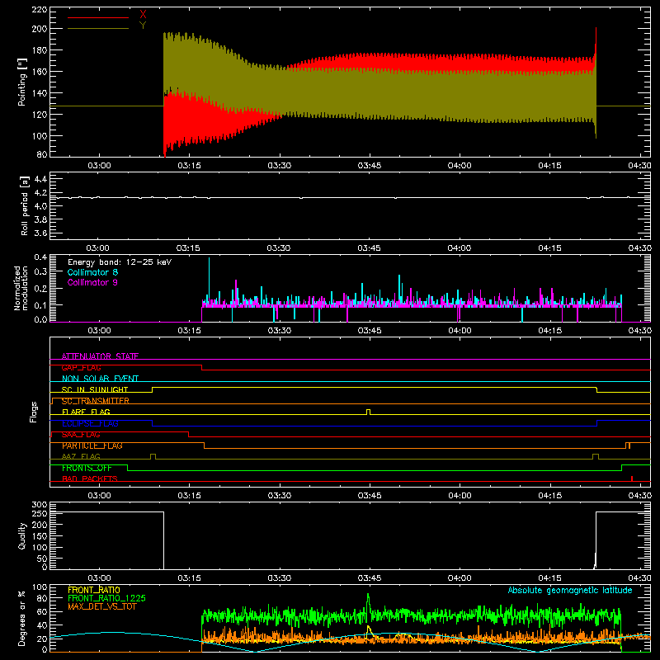660x660 pixels.
Task: Click the 220 tick on the Pointing axis
Action: (39, 10)
